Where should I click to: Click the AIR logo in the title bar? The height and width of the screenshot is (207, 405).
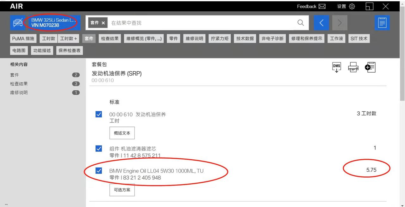coord(16,6)
